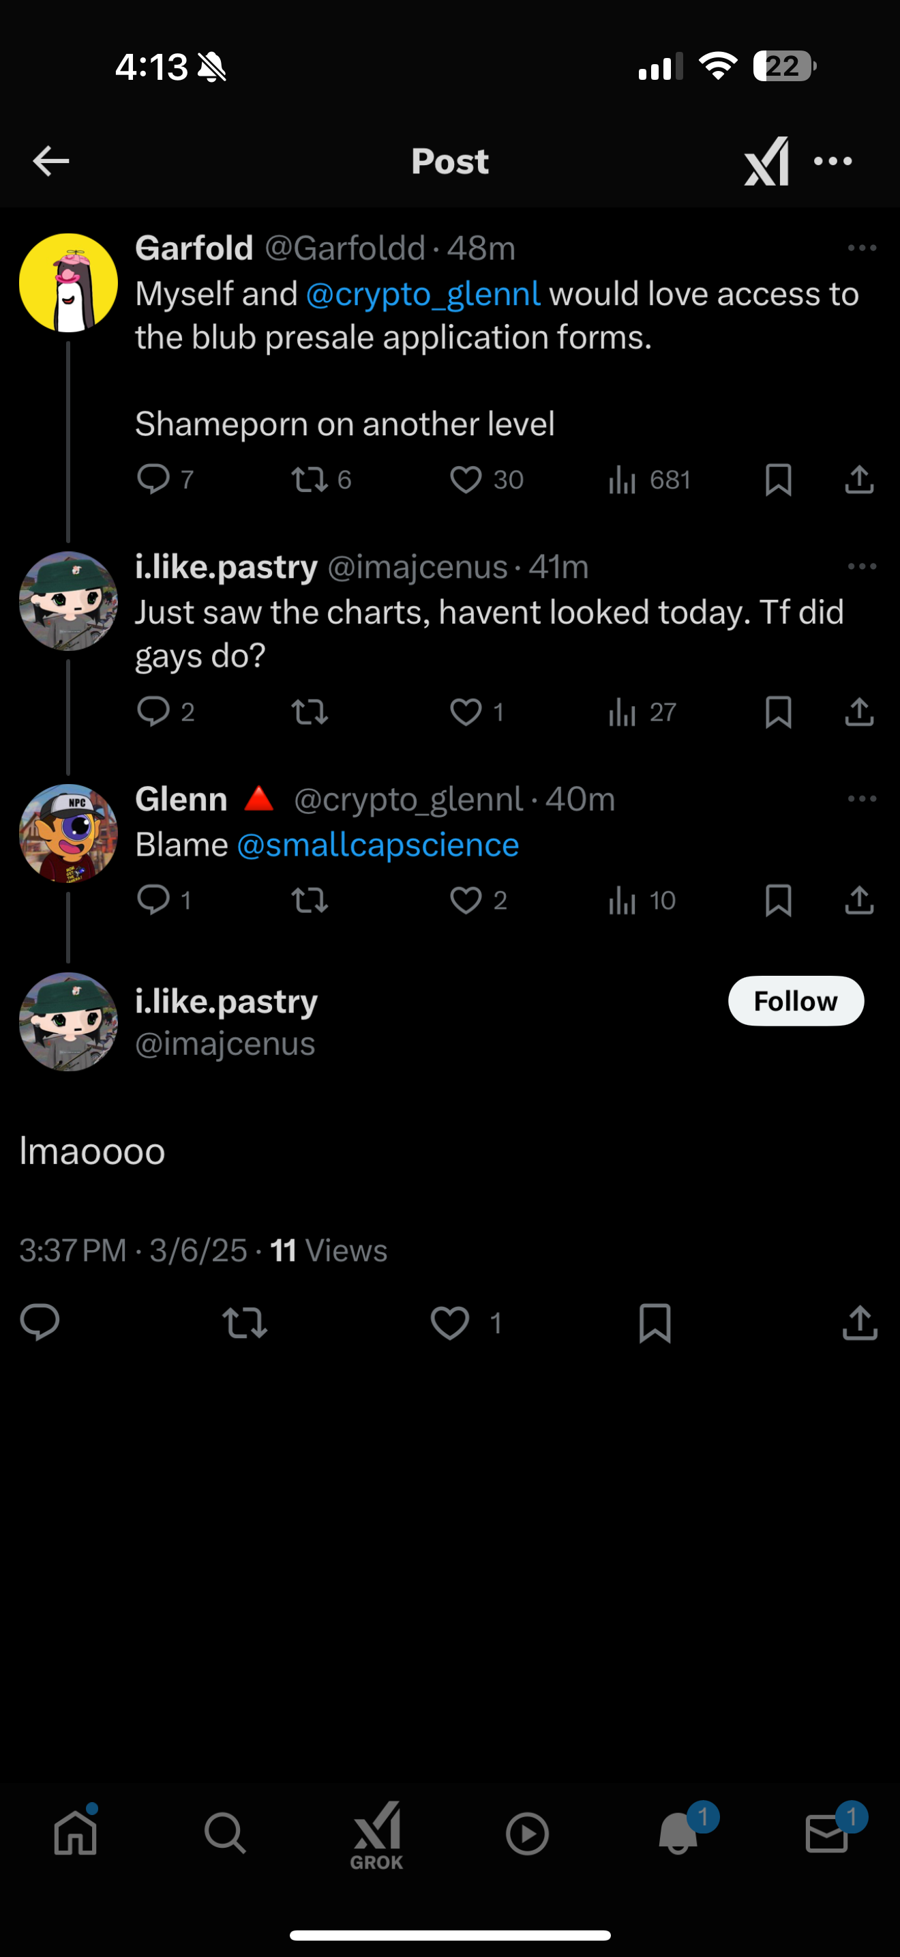
Task: Like Garfold's post with 30 likes
Action: [466, 480]
